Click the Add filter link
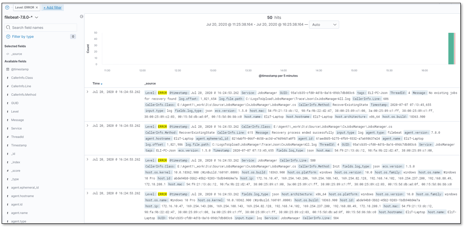 click(53, 8)
